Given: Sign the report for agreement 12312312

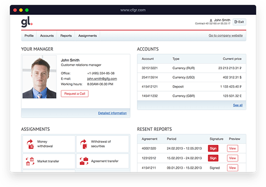Looking at the screenshot, I should [213, 158].
